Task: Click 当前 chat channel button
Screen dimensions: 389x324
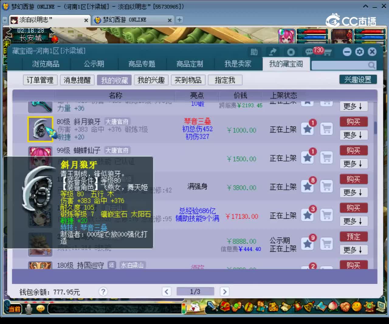Action: 14,309
